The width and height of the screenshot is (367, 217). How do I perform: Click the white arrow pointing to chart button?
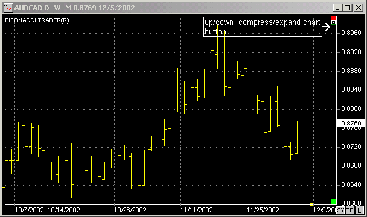(326, 27)
